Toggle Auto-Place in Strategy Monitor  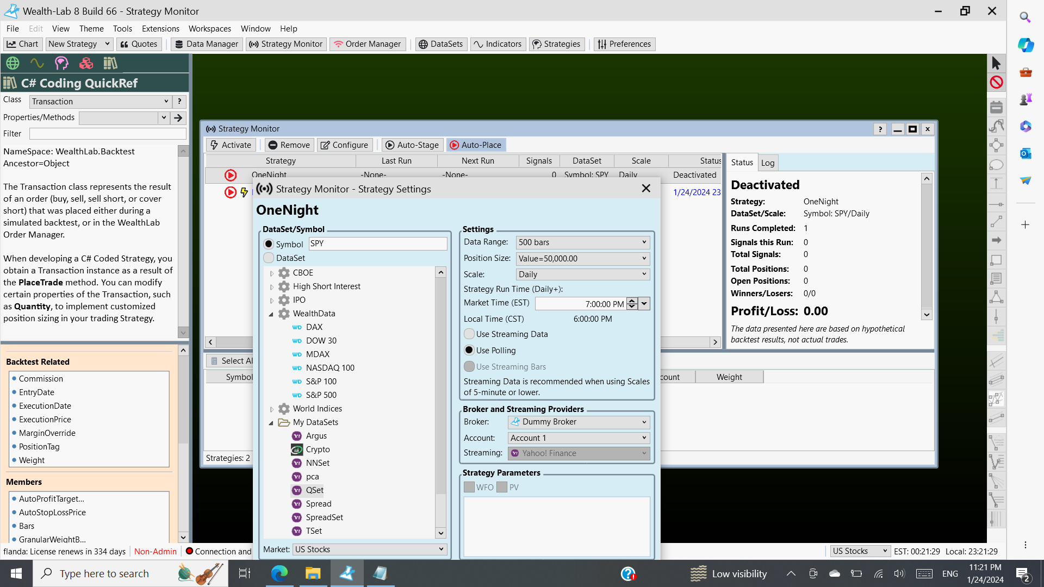(476, 145)
